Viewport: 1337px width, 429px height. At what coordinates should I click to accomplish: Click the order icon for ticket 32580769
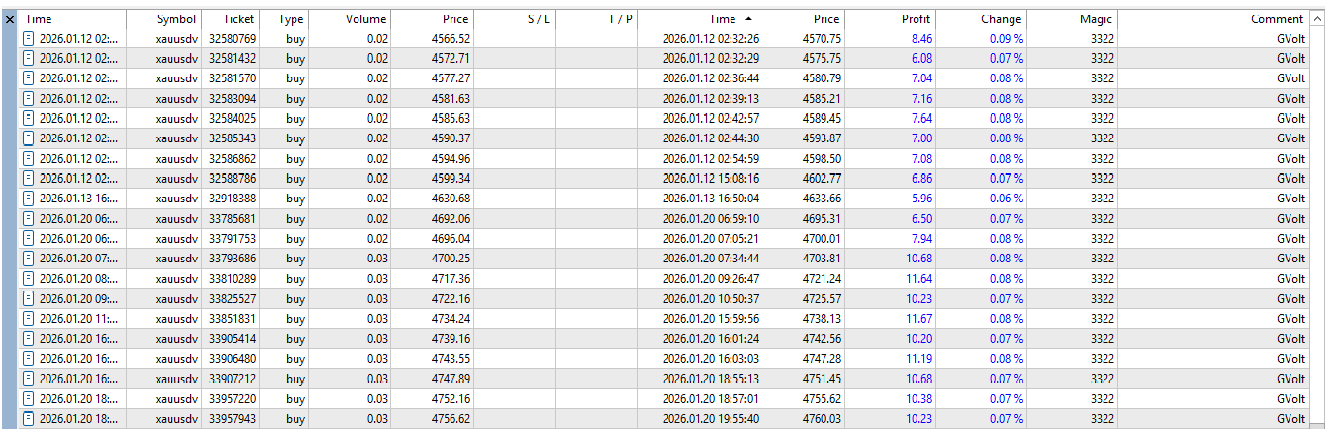(29, 39)
